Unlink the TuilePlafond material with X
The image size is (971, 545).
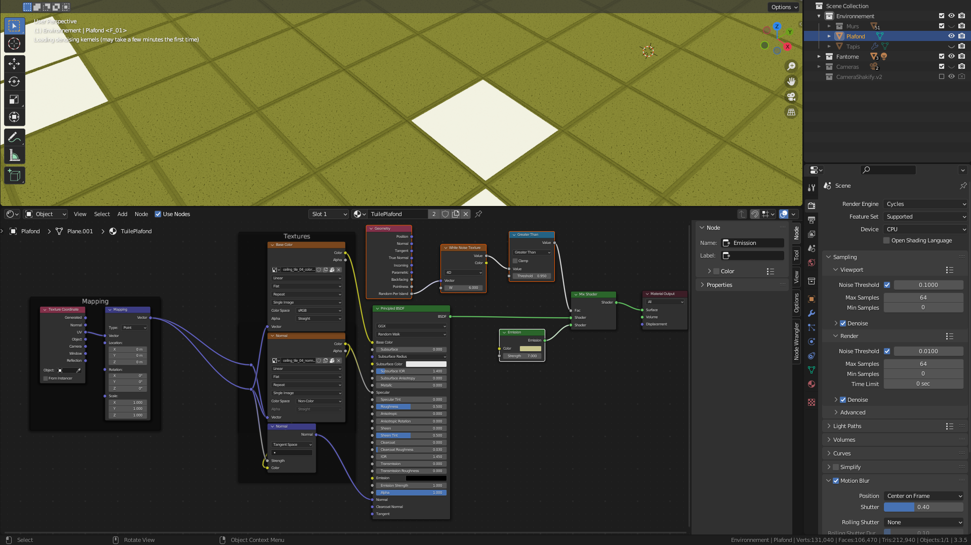(466, 214)
